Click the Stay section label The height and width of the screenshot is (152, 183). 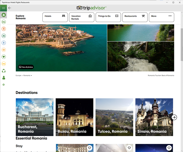[19, 146]
